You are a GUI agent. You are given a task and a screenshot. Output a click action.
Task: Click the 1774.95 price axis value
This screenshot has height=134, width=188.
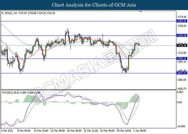pos(182,17)
